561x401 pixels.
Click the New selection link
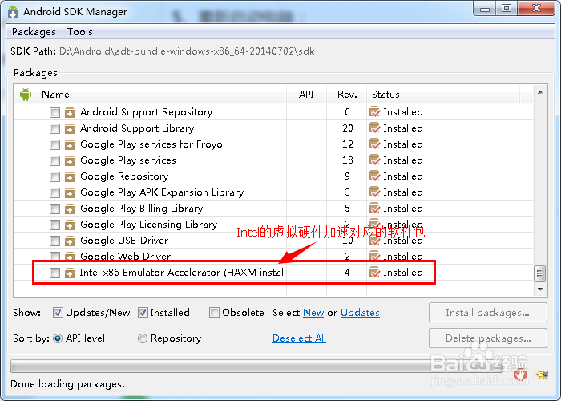tap(313, 313)
